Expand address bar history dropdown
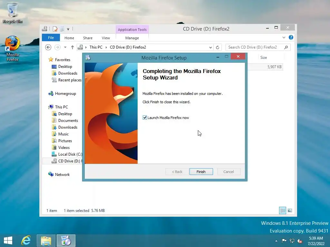 (210, 48)
